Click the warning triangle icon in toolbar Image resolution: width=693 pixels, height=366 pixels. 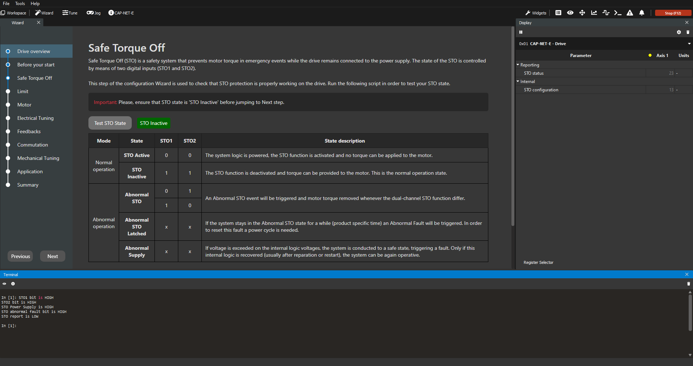[630, 13]
